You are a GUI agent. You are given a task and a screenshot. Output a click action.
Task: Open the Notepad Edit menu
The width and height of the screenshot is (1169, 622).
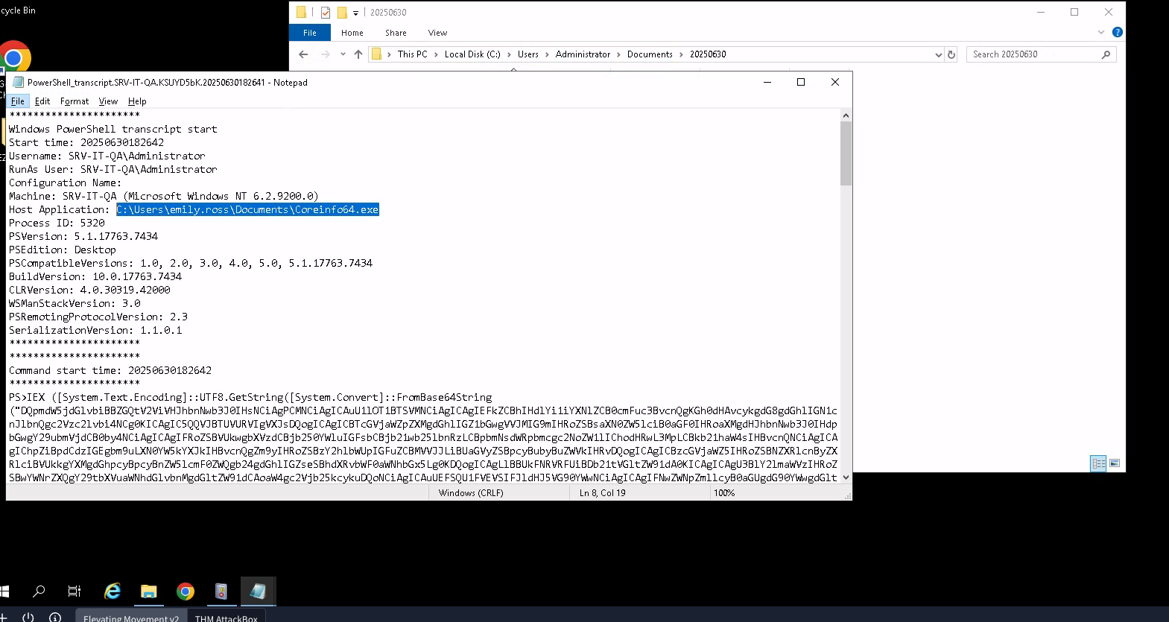pos(42,101)
